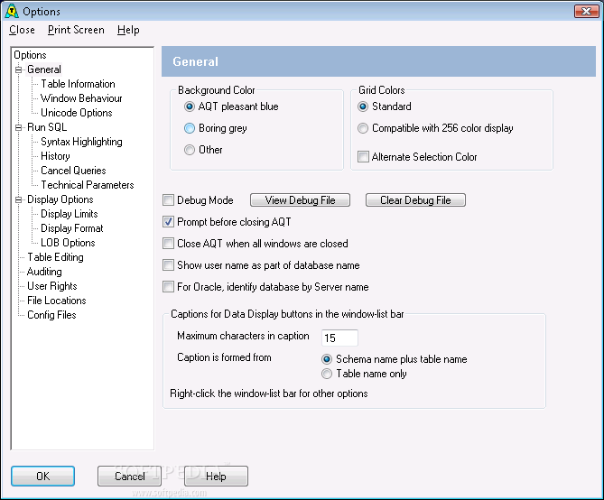Screen dimensions: 604x500
Task: Close the Options window
Action: 586,11
